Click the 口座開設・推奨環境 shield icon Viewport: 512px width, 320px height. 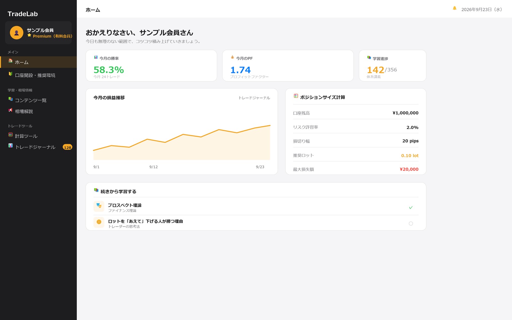point(11,74)
